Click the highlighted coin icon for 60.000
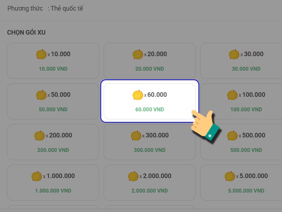This screenshot has height=212, width=282. pos(137,95)
